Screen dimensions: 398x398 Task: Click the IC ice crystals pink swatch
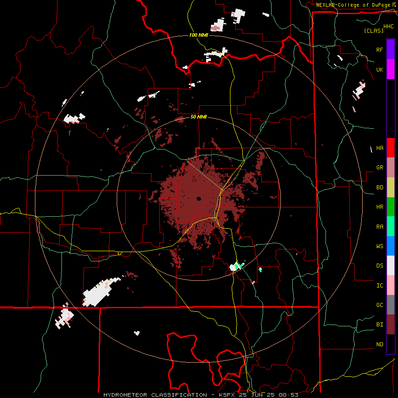click(390, 285)
